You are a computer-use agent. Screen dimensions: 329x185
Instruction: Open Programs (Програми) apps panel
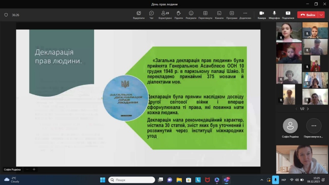tap(232, 15)
